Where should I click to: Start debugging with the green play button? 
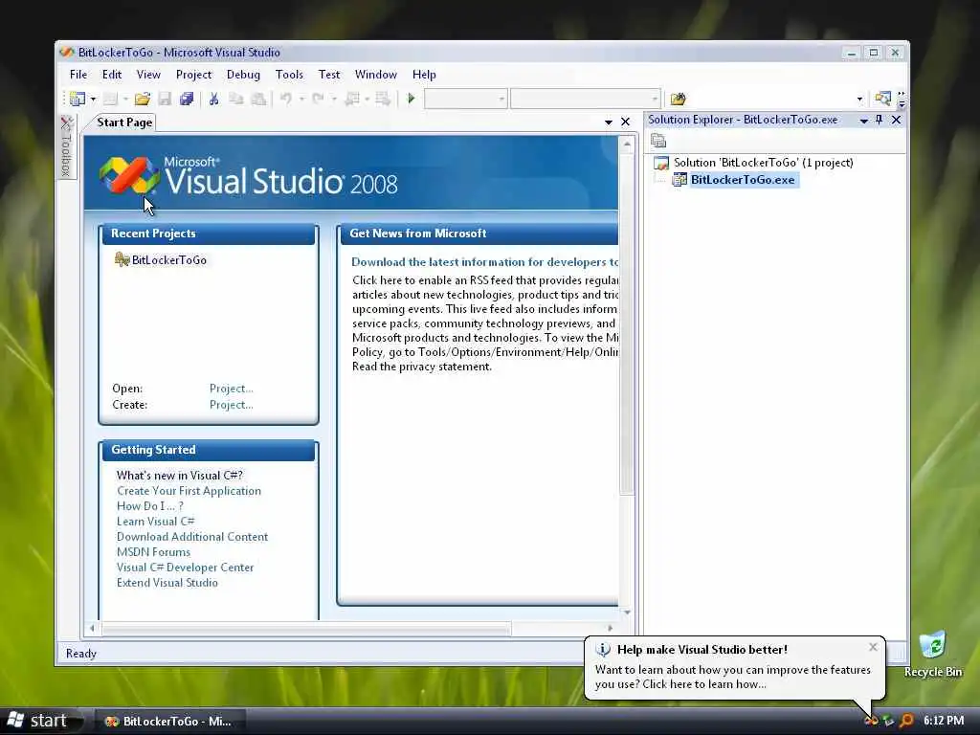412,99
